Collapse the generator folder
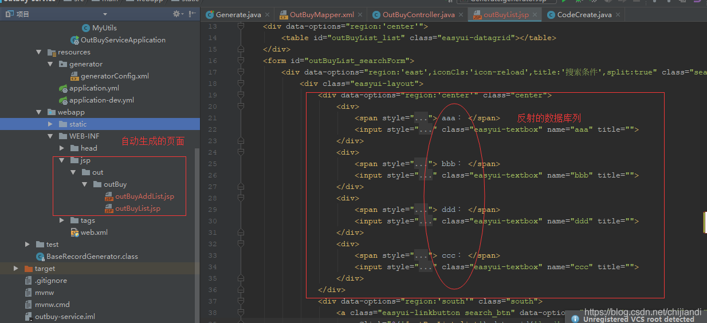 (x=51, y=64)
